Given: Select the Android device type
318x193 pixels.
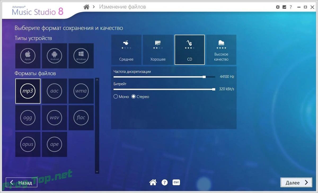Looking at the screenshot, I should pos(54,56).
